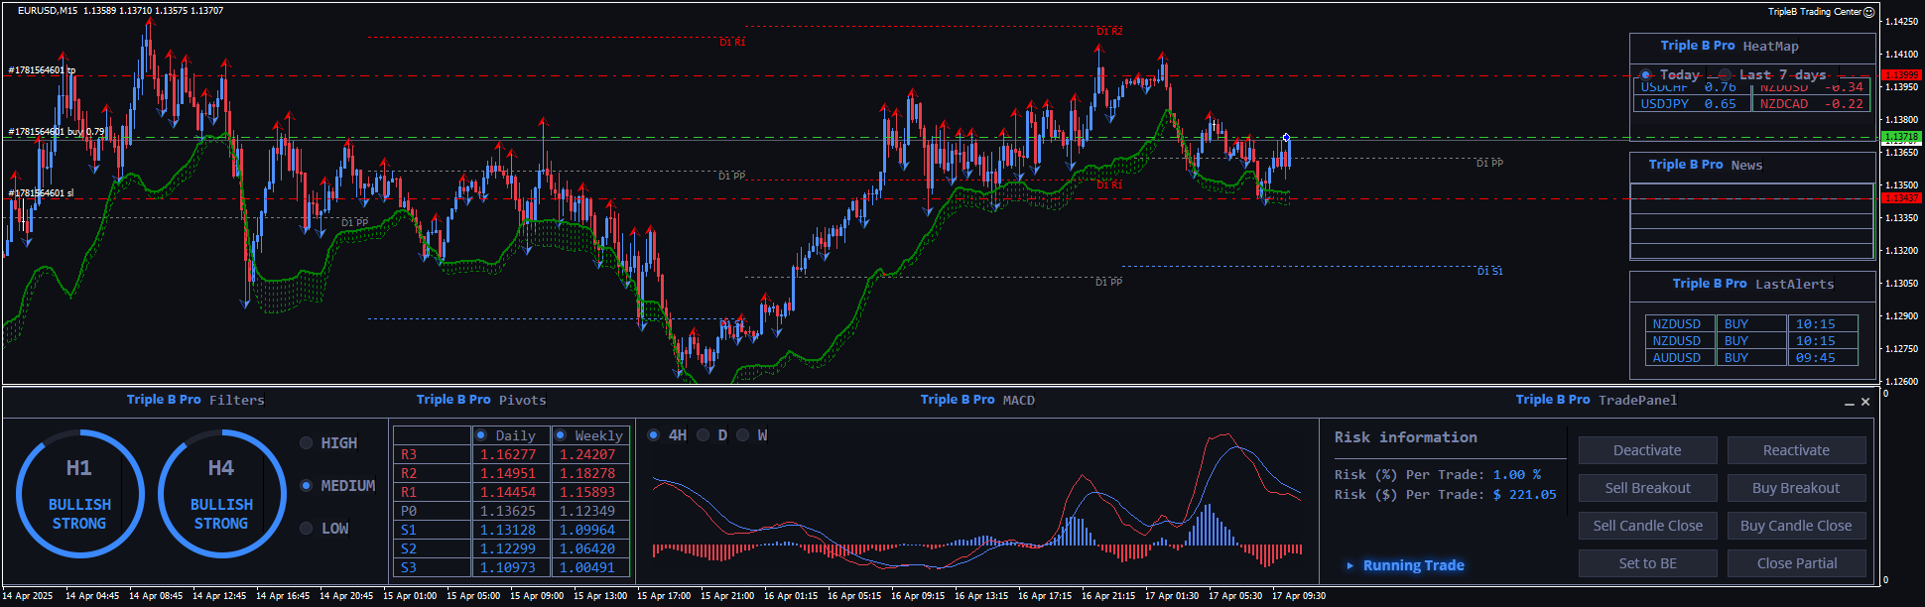Switch MACD to the W timeframe

click(743, 435)
